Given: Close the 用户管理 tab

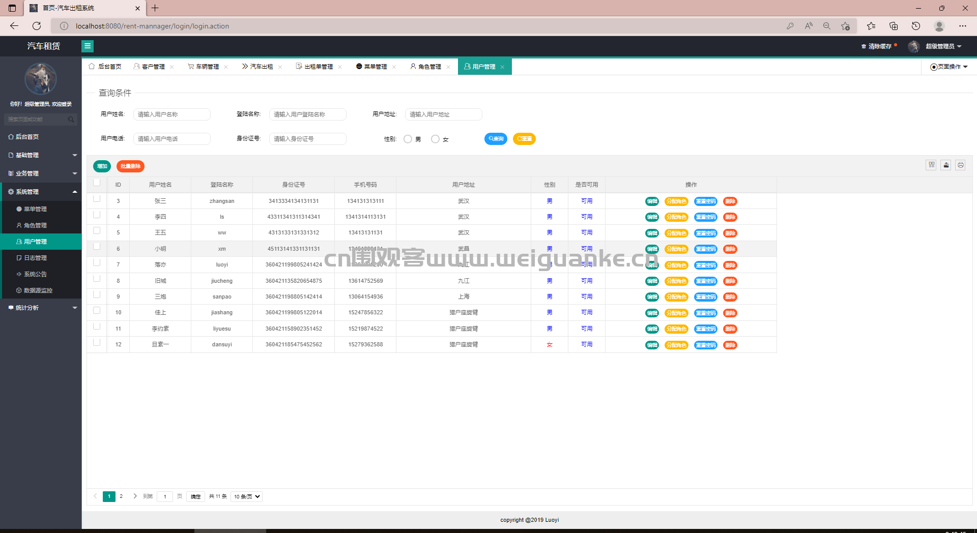Looking at the screenshot, I should pos(502,67).
